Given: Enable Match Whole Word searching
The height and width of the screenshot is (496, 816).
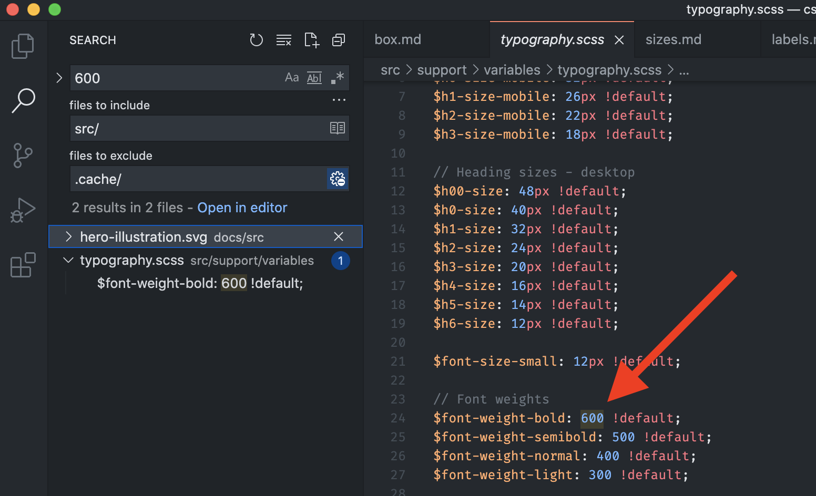Looking at the screenshot, I should click(x=314, y=77).
